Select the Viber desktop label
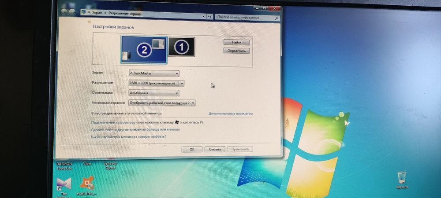 coord(87,164)
